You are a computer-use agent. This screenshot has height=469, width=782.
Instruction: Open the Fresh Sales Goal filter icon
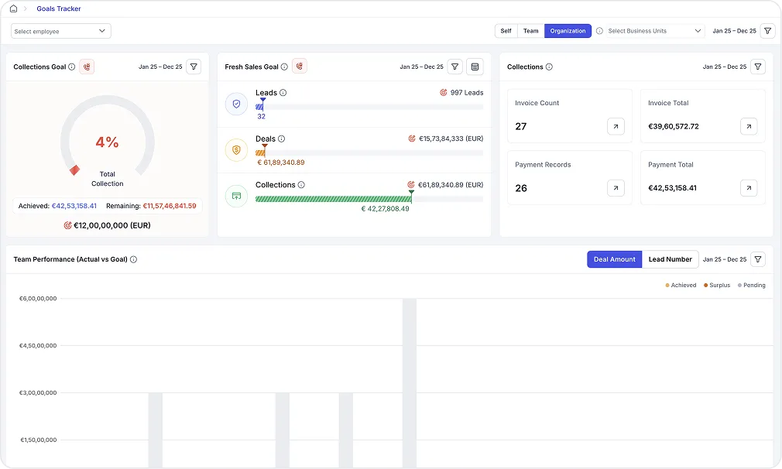(455, 67)
